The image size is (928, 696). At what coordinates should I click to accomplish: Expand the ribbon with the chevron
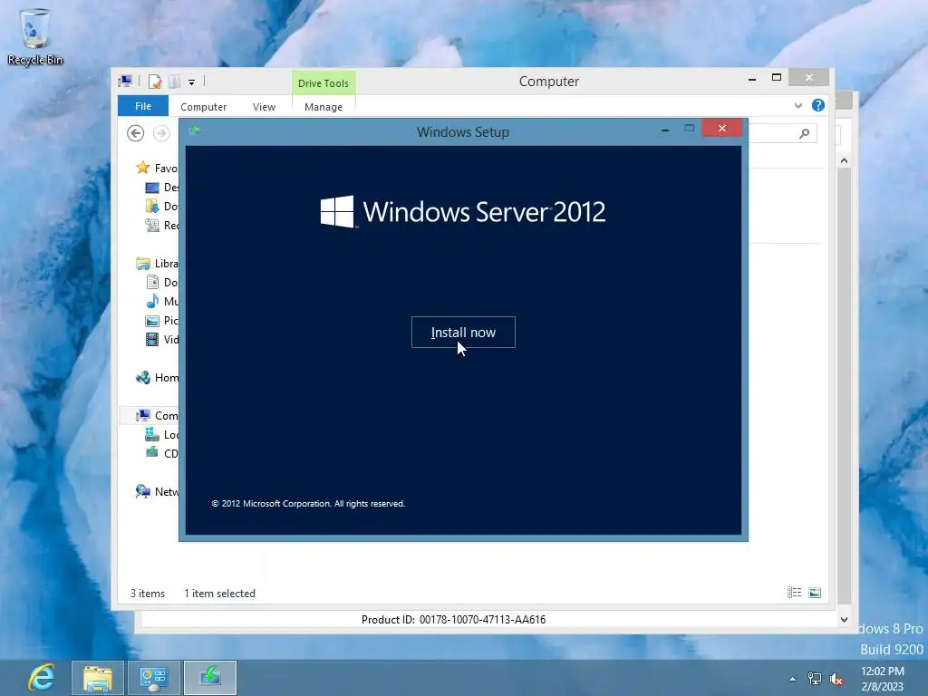tap(797, 105)
